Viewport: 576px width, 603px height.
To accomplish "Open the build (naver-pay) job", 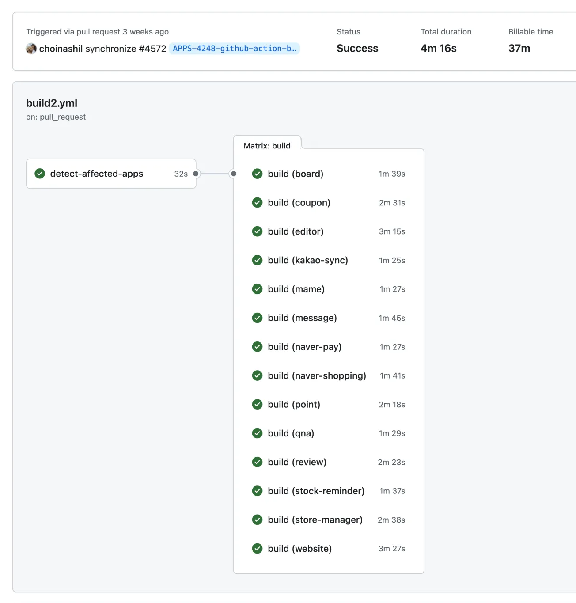I will [x=304, y=347].
